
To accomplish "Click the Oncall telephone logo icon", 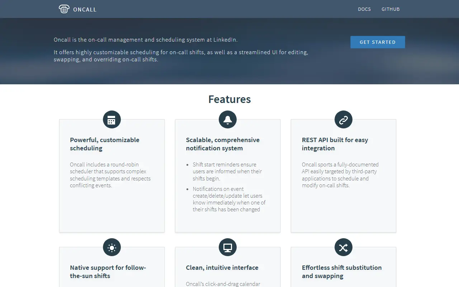I will (64, 9).
